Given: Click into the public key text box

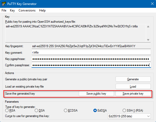Looking at the screenshot, I should (76, 33).
